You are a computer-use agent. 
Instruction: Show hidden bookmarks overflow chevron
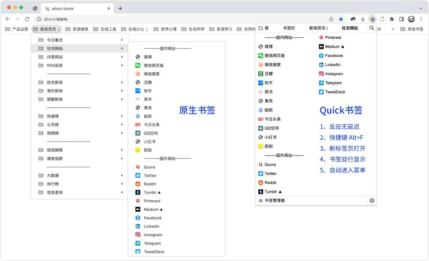coord(392,29)
